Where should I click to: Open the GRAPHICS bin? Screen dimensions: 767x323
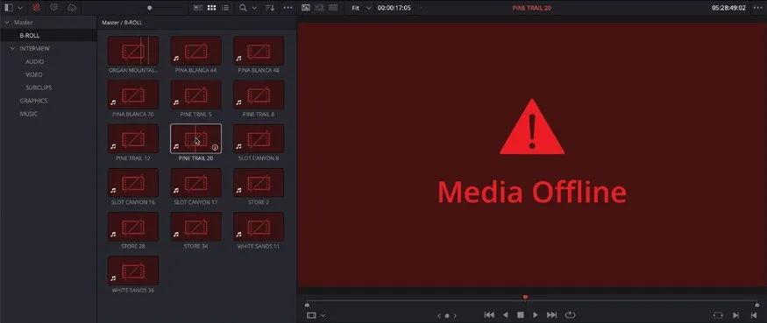[34, 101]
